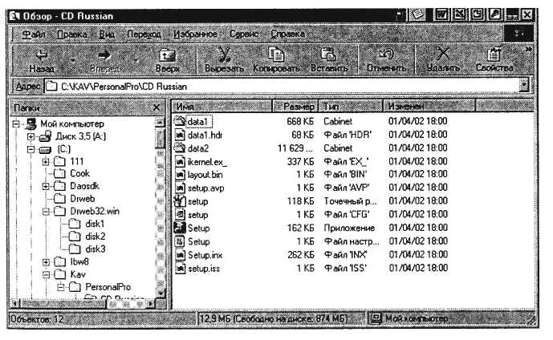This screenshot has width=553, height=340.
Task: Sort by the Размер column header
Action: (295, 106)
